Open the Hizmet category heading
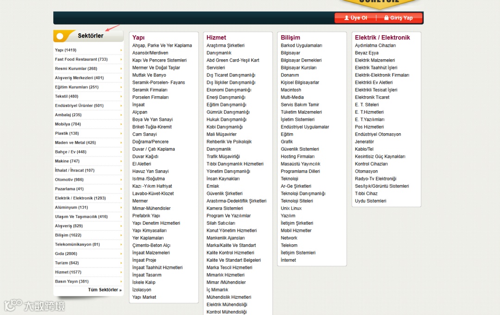This screenshot has width=500, height=315. coord(216,37)
